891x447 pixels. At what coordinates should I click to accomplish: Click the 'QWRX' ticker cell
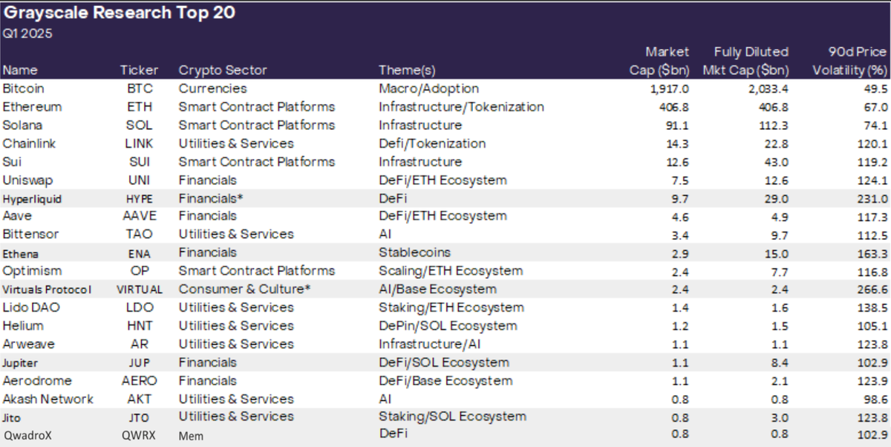(140, 435)
